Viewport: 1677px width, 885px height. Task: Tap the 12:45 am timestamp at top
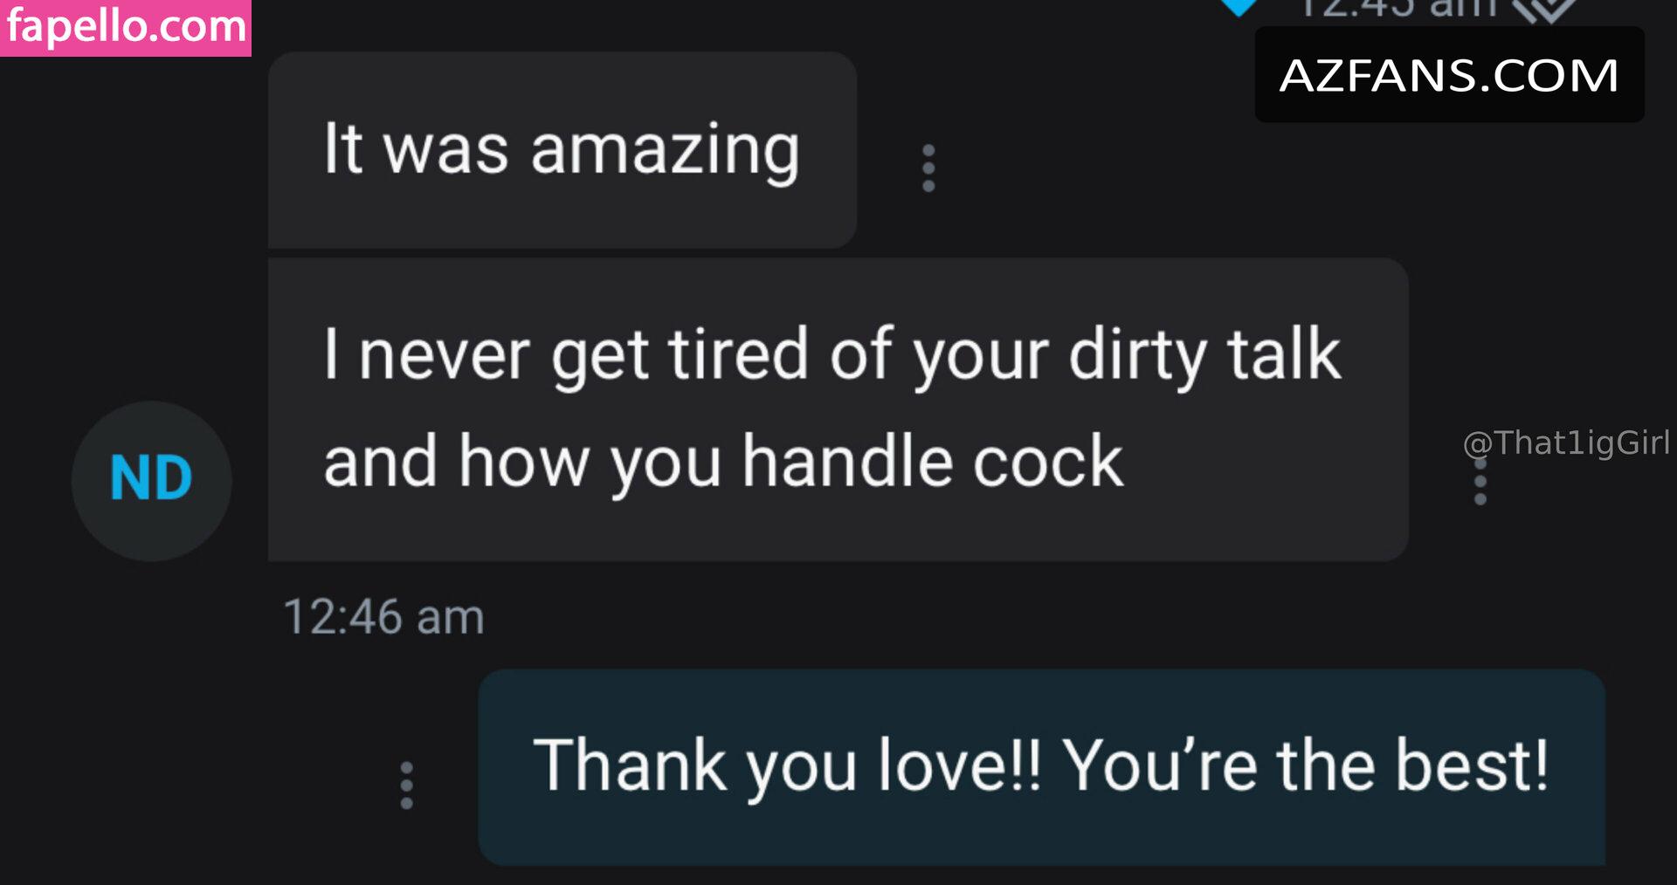1397,8
